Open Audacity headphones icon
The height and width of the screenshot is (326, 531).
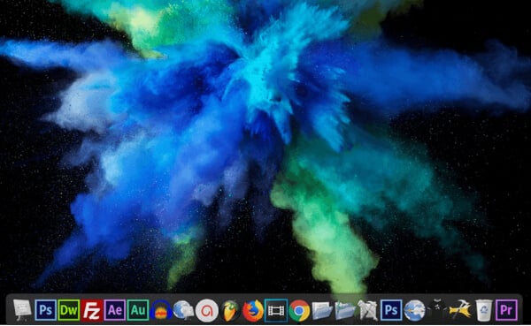[x=161, y=310]
